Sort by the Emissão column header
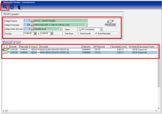The height and width of the screenshot is (114, 162). 15,47
